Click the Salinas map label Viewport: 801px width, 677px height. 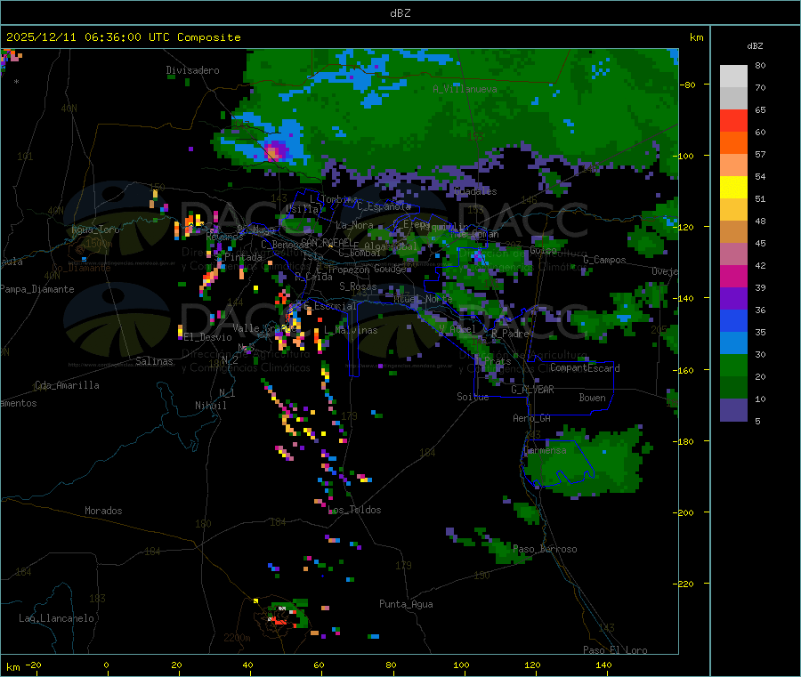(x=154, y=361)
